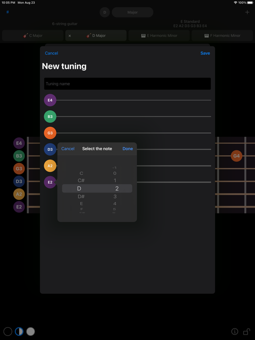Viewport: 255px width, 340px height.
Task: Select the A2 string note in New tuning
Action: tap(50, 166)
